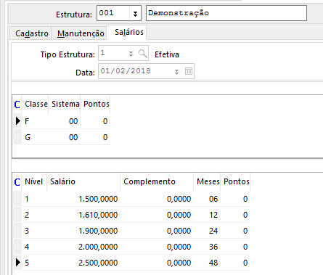Open the calendar picker icon for Data
This screenshot has height=275, width=323.
[189, 71]
